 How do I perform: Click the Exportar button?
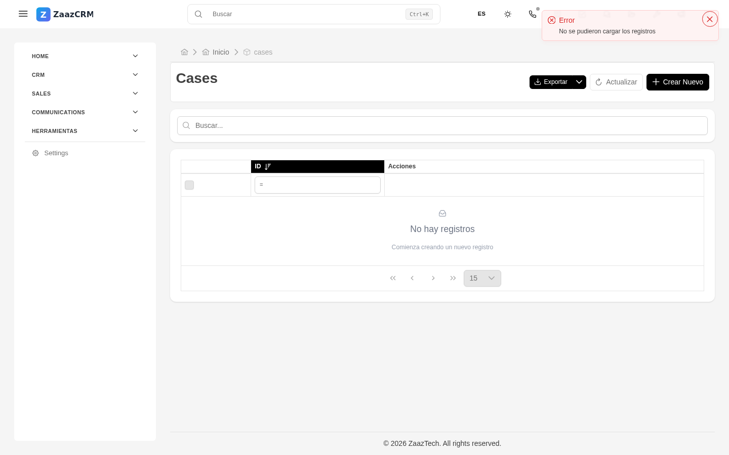[x=551, y=82]
